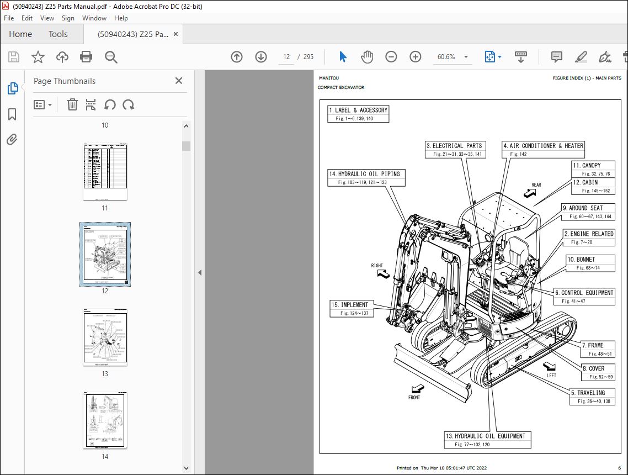Click the 60.6% zoom value field
Image resolution: width=628 pixels, height=475 pixels.
click(446, 57)
